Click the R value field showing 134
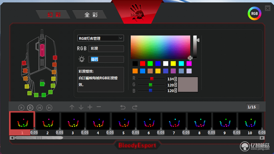 pyautogui.click(x=170, y=79)
